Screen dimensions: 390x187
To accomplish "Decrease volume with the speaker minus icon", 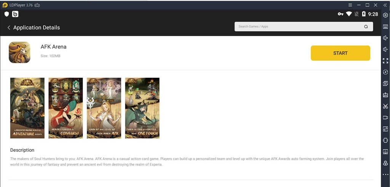I will (x=385, y=49).
